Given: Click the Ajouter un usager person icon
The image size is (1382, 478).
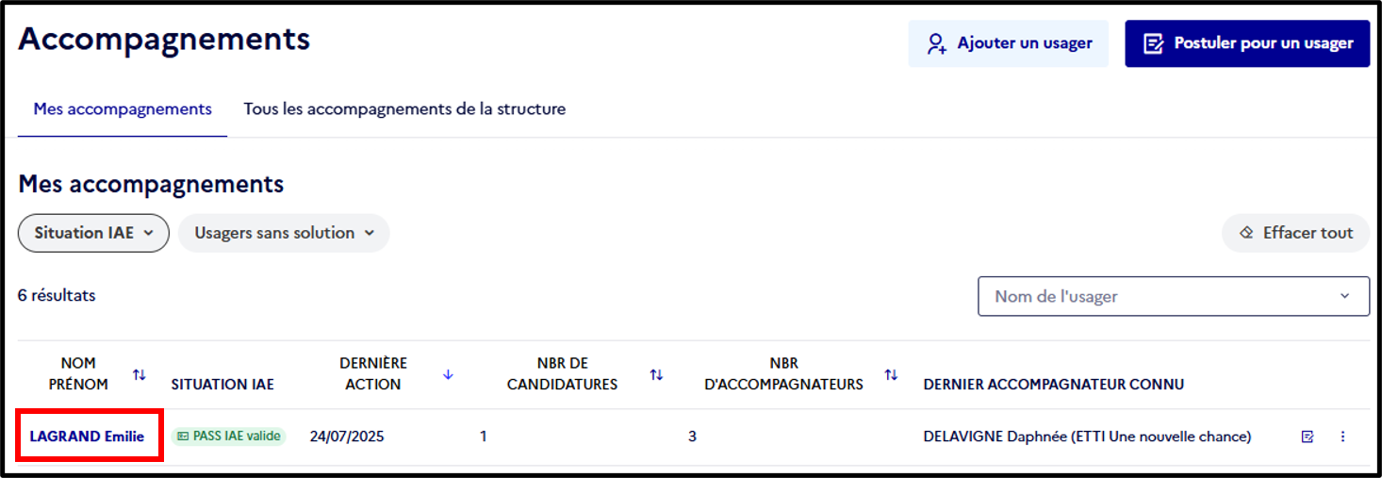Looking at the screenshot, I should [x=936, y=43].
